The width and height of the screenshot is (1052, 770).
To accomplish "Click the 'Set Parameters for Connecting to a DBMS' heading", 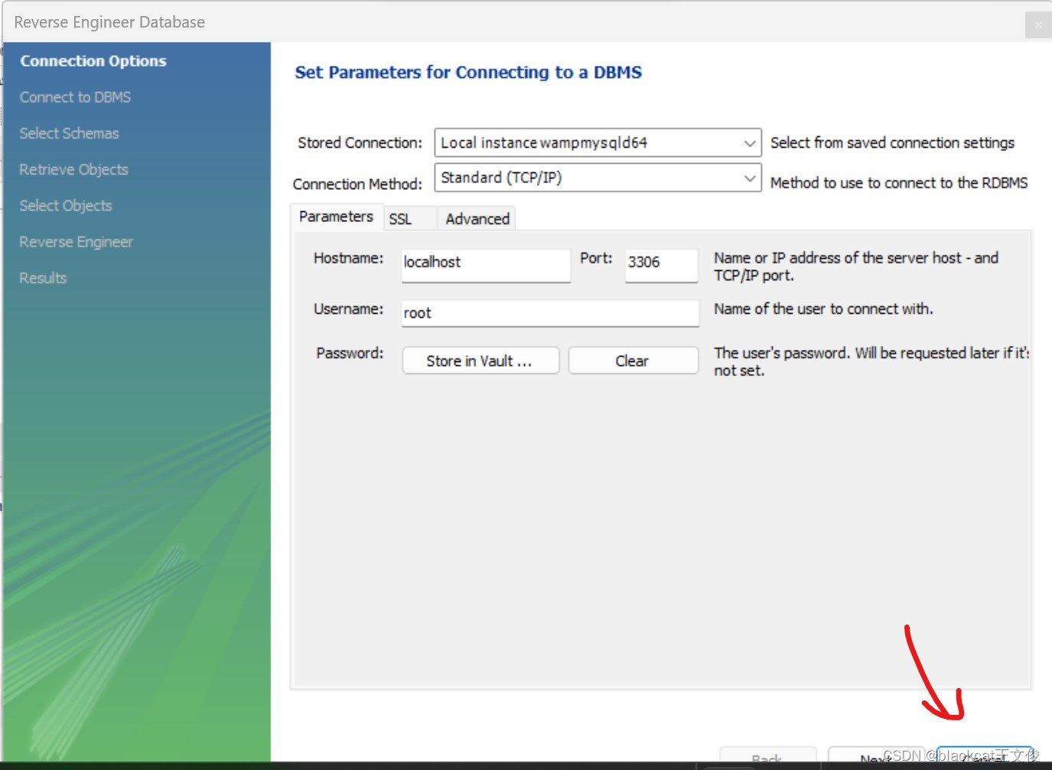I will [468, 73].
